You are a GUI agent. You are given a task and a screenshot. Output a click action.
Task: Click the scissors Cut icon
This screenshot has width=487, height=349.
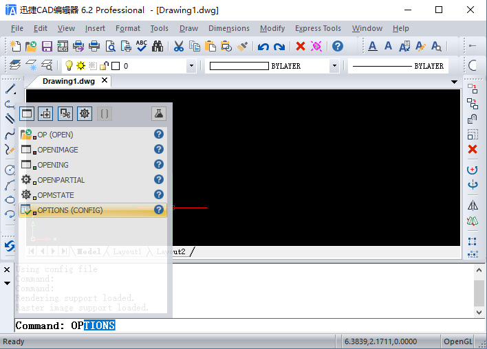[178, 46]
